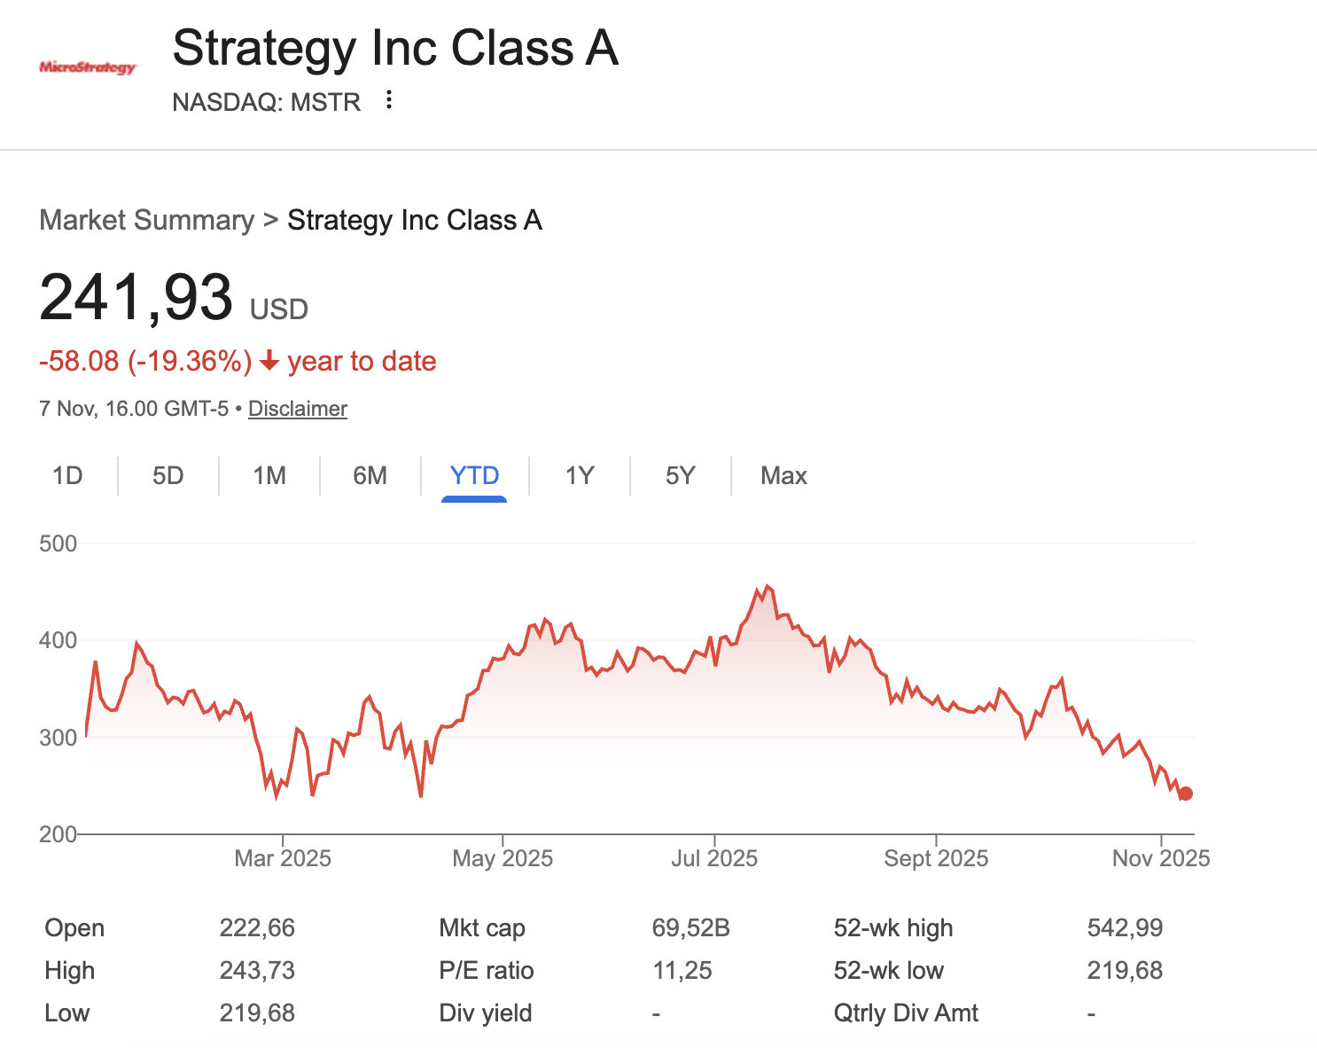The width and height of the screenshot is (1317, 1048).
Task: Switch to the 1M chart range
Action: pos(269,476)
